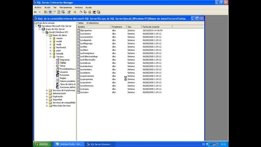Click the taskbar clock
This screenshot has height=147, width=261.
223,144
